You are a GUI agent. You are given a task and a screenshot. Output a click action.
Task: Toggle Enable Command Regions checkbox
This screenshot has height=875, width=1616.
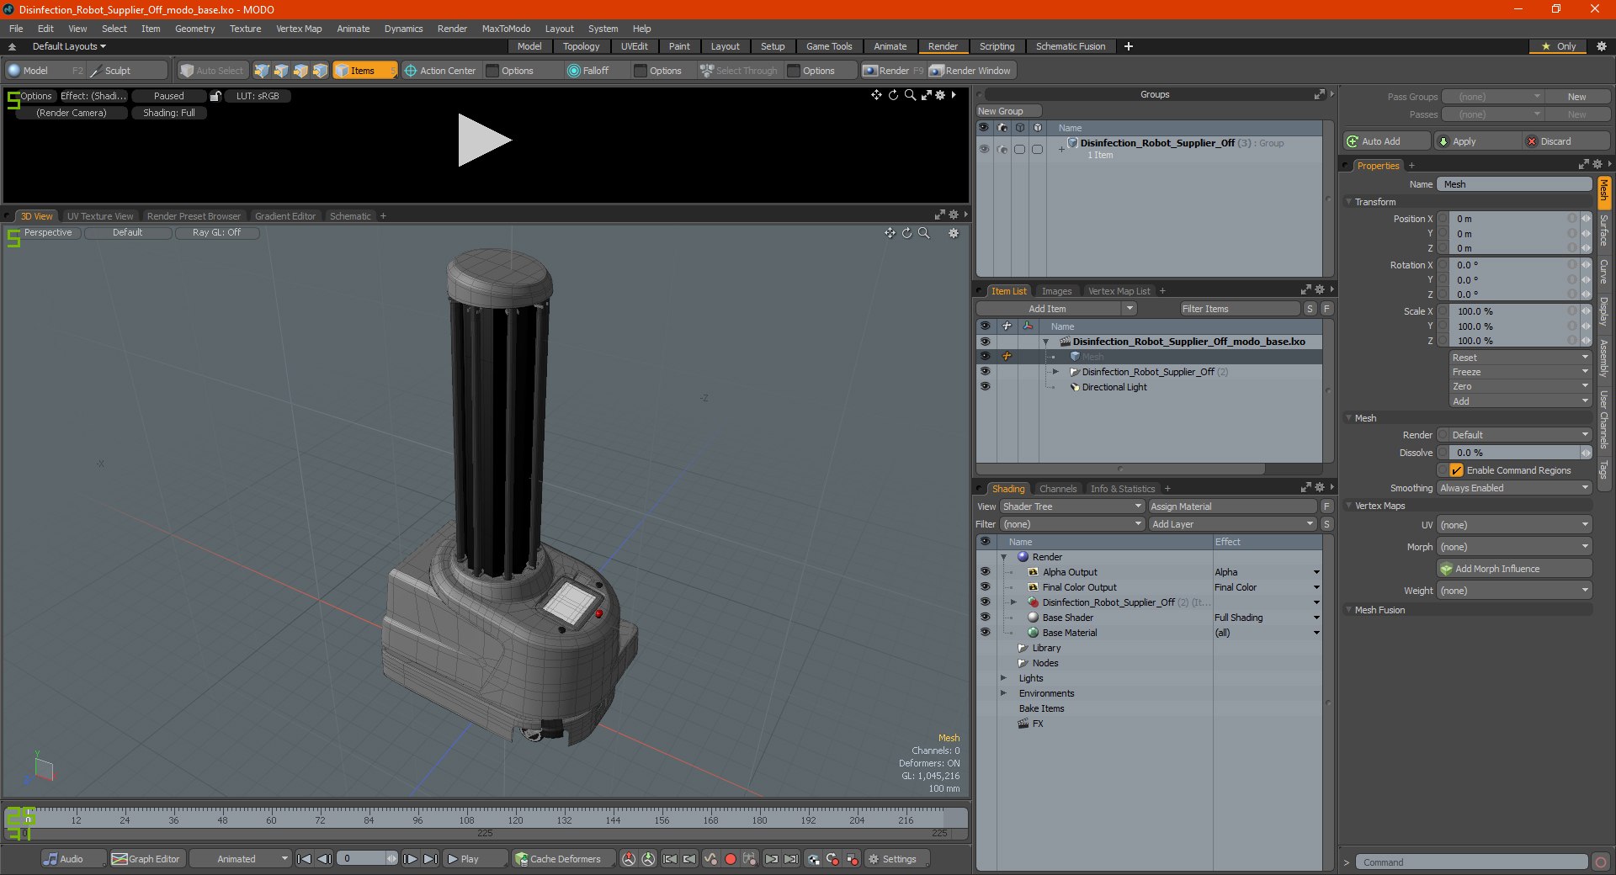coord(1456,470)
